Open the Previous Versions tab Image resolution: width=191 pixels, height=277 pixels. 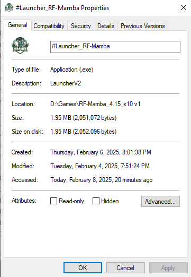(143, 26)
